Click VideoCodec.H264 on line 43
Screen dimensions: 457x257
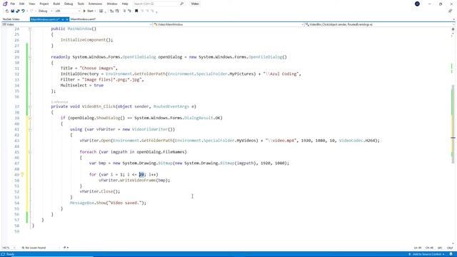click(x=356, y=141)
